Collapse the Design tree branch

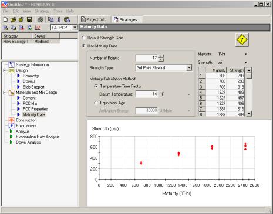pos(5,70)
